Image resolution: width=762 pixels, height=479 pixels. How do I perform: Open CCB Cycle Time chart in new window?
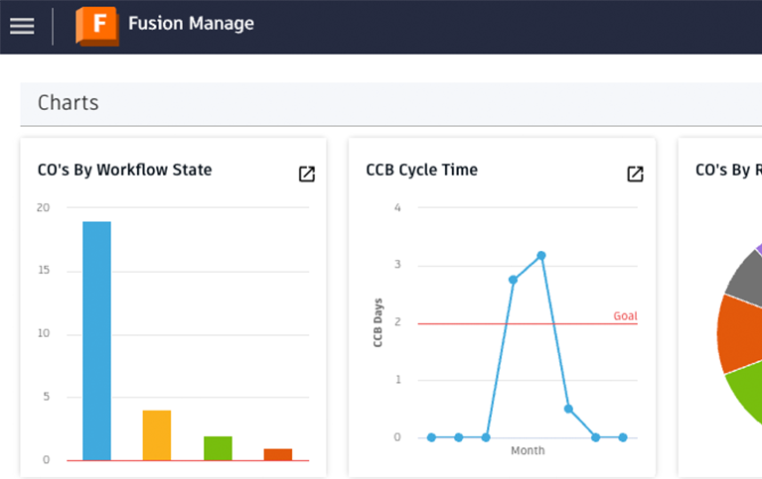[x=635, y=174]
